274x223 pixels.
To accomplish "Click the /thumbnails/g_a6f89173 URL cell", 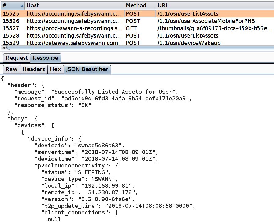I will coord(215,28).
